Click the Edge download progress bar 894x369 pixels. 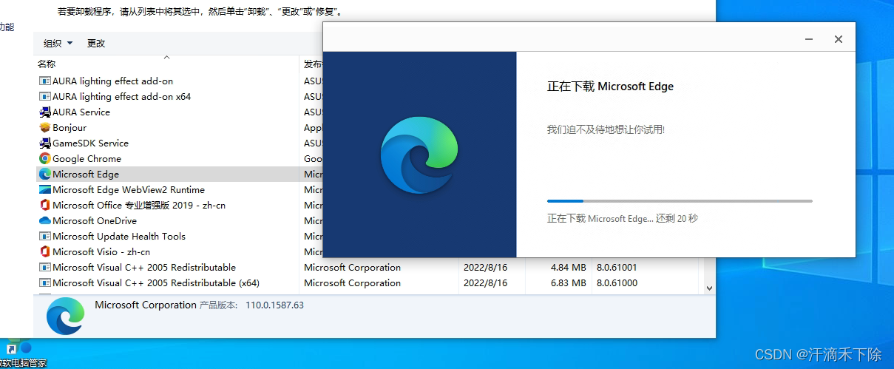click(x=680, y=200)
